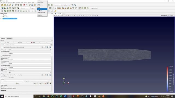Rotate view 90 degrees clockwise icon
The image size is (175, 98).
pos(73,8)
